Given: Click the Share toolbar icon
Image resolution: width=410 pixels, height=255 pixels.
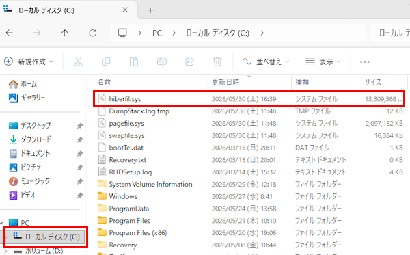Looking at the screenshot, I should [x=189, y=62].
